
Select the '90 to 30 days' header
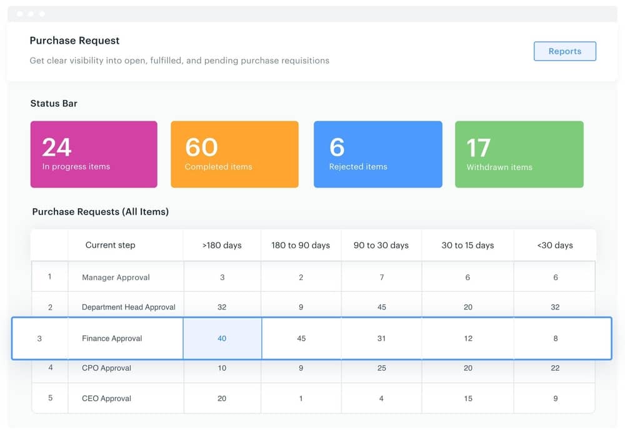click(x=381, y=245)
